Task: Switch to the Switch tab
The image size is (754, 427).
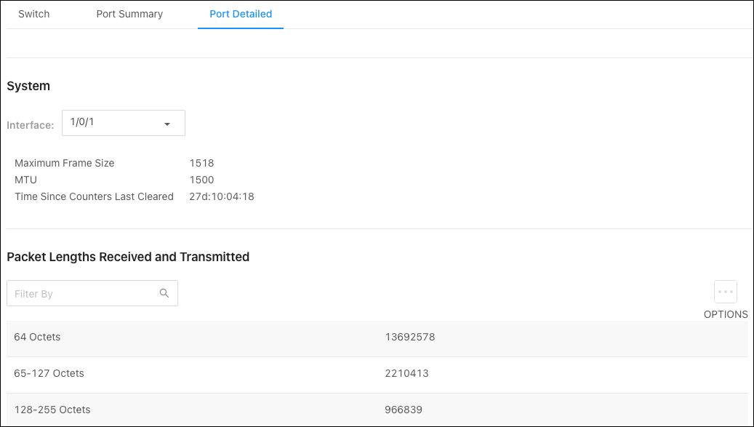Action: pos(33,15)
